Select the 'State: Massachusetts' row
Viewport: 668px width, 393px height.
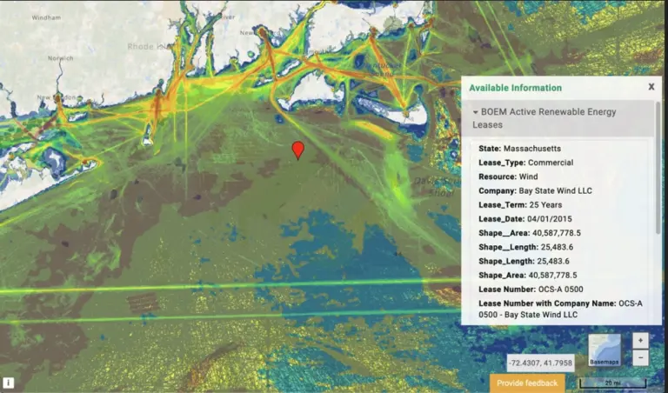[519, 149]
